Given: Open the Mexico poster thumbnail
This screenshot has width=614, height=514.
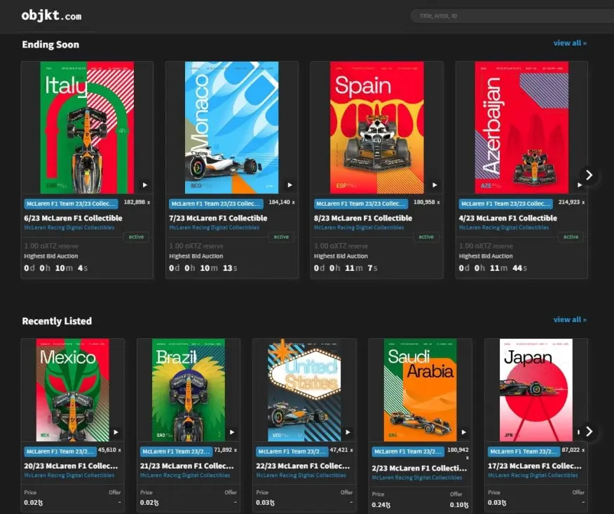Looking at the screenshot, I should tap(73, 390).
